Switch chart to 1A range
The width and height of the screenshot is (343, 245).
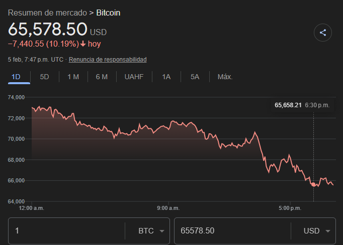click(x=166, y=77)
